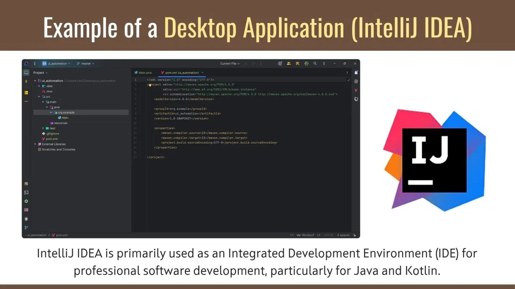Screen dimensions: 515x289
Task: Click the inspections checkmark in the editor
Action: coord(349,80)
